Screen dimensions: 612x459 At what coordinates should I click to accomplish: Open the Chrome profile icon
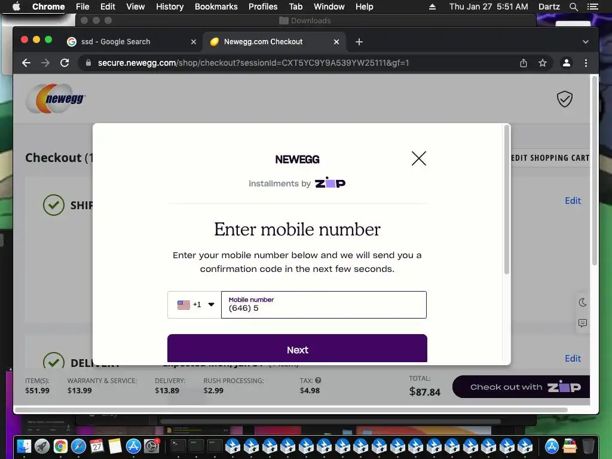[x=567, y=63]
